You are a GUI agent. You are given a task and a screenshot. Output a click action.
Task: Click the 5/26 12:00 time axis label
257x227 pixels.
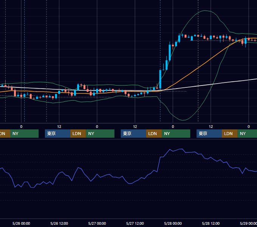click(x=59, y=223)
